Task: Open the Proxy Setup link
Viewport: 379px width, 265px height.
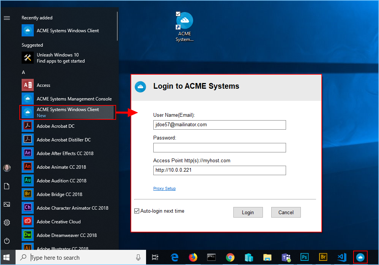Action: (x=164, y=188)
